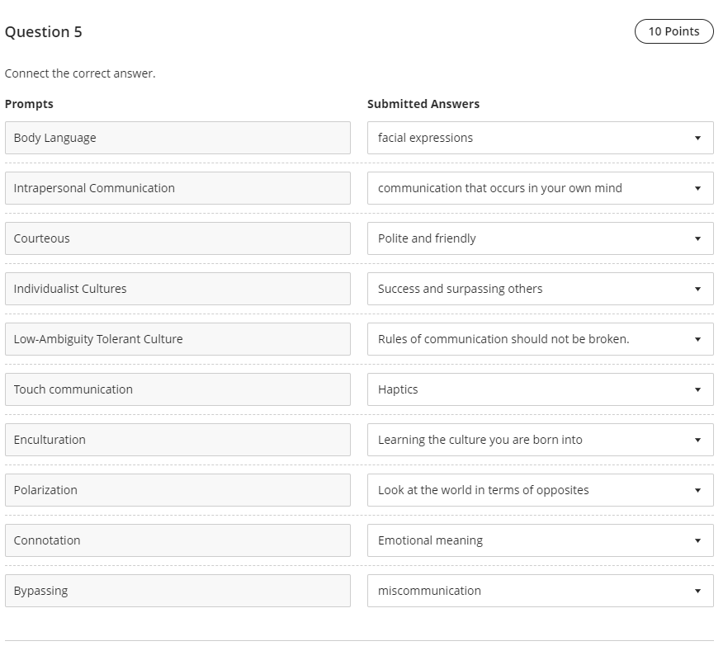Open the 'facial expressions' answer dropdown
Viewport: 728px width, 646px height.
540,138
